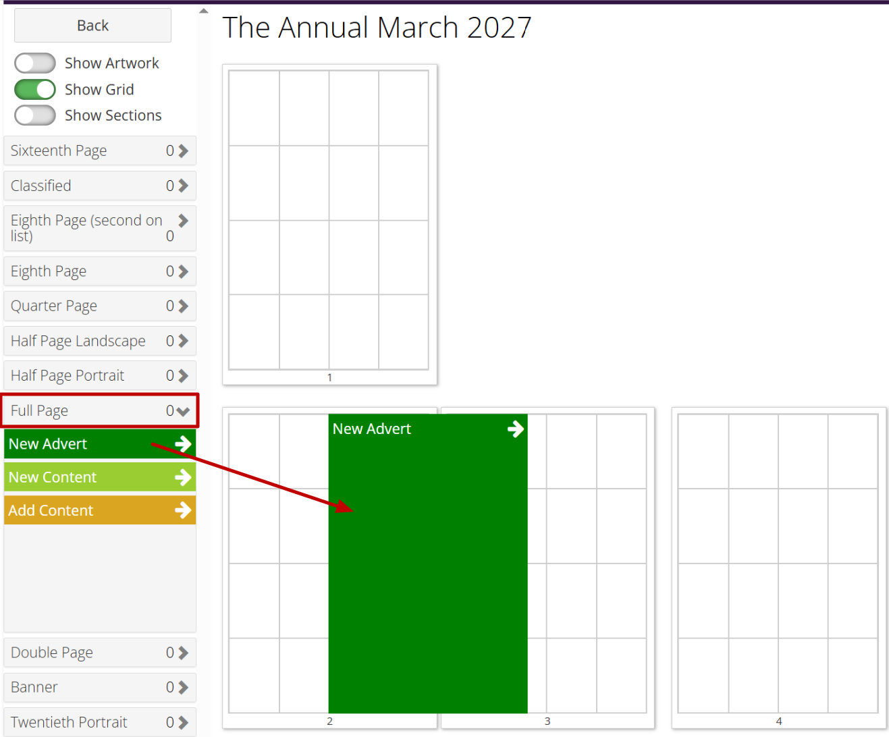Select the Half Page Landscape label

pos(78,341)
